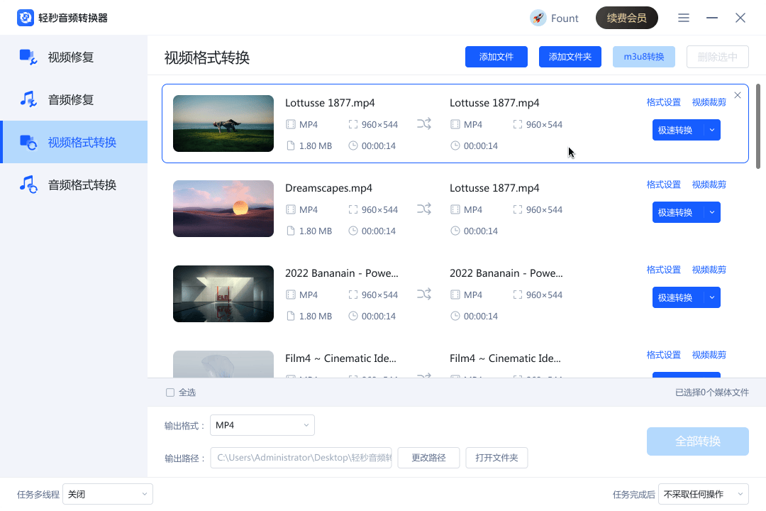Click the video repair sidebar icon

tap(28, 57)
